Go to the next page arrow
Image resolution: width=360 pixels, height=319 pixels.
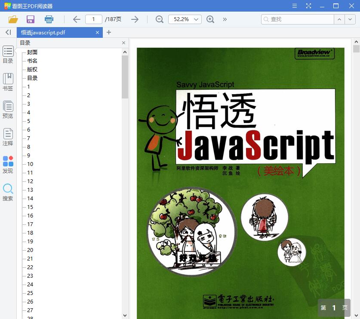(x=135, y=19)
